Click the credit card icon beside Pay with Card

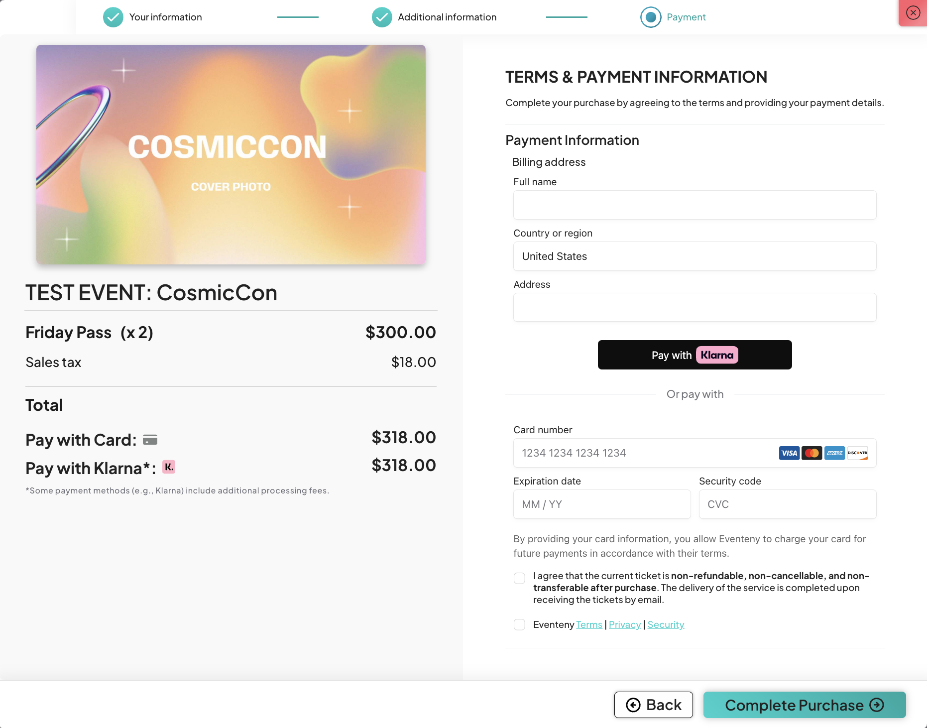tap(150, 440)
